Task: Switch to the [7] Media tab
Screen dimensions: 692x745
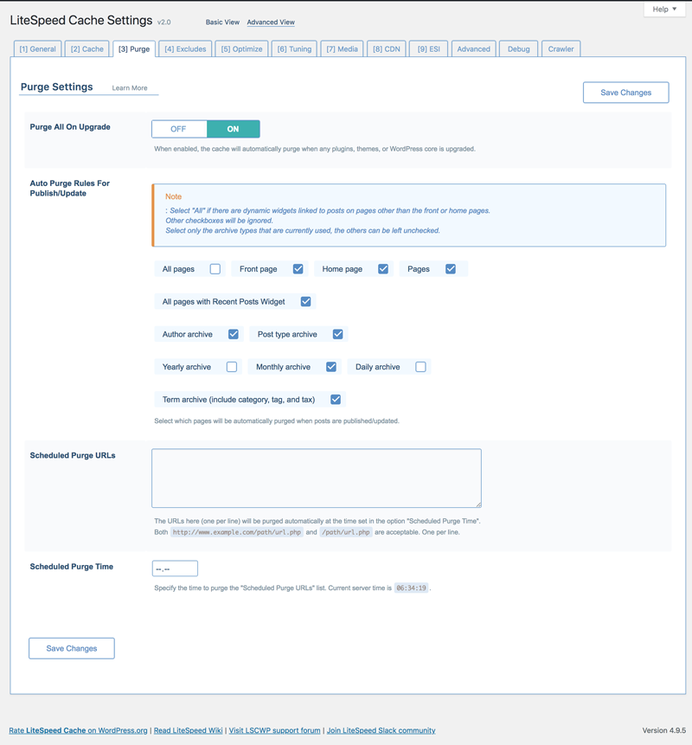Action: point(342,49)
